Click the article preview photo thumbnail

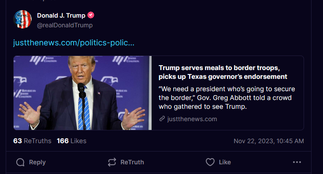pos(82,93)
